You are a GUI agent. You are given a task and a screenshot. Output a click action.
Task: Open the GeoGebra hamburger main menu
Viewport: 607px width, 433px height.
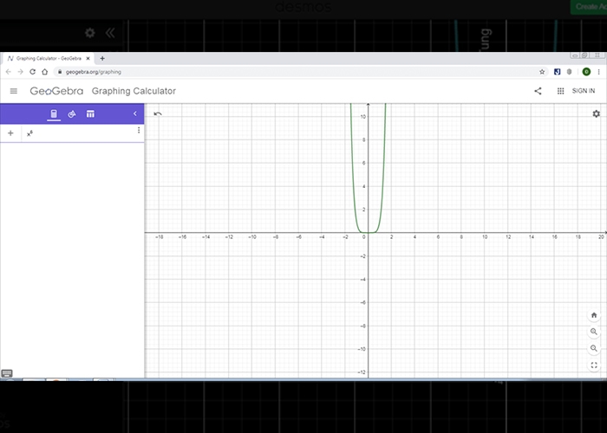click(x=13, y=91)
